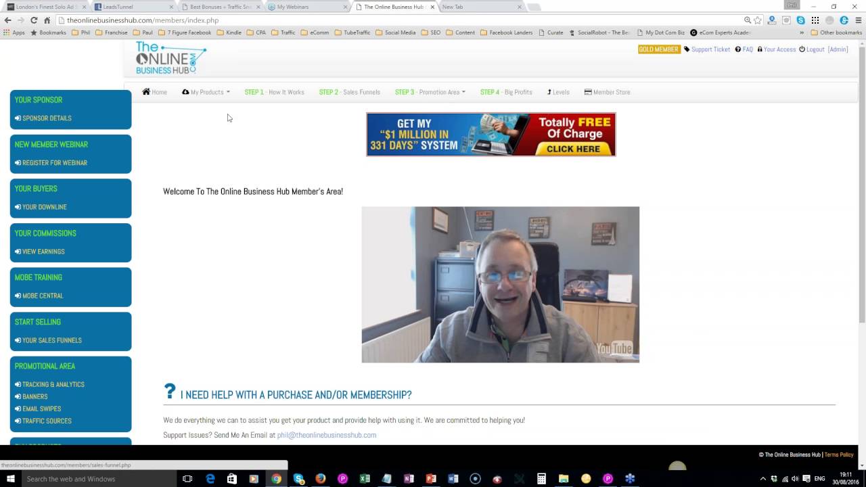Bookmark this page with star icon
Screen dimensions: 866x487
point(758,20)
